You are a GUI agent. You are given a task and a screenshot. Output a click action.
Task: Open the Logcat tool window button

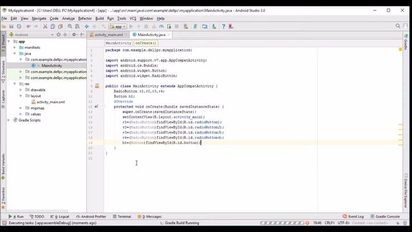[x=60, y=217]
